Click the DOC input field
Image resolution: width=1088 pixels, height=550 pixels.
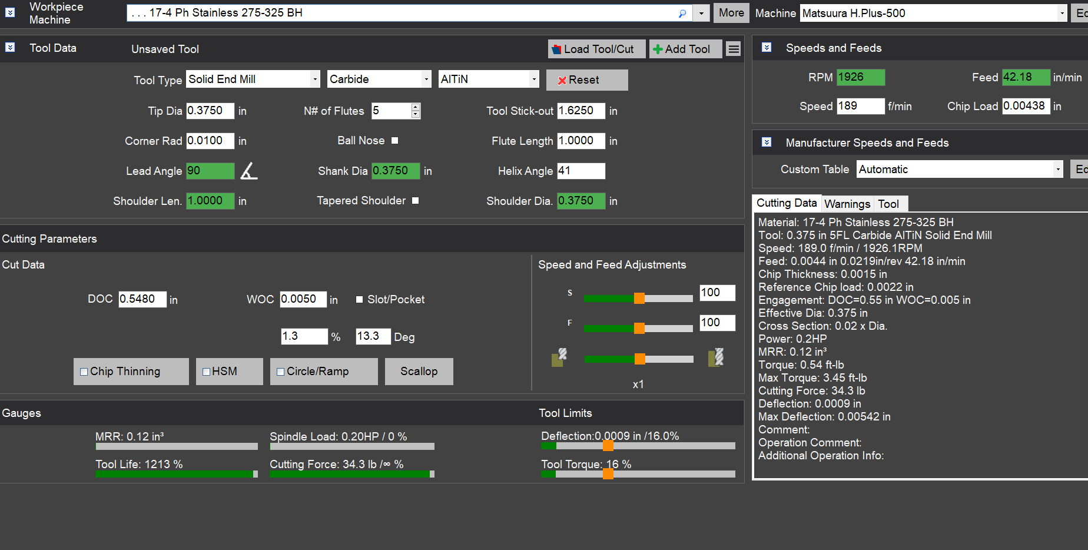pyautogui.click(x=142, y=299)
